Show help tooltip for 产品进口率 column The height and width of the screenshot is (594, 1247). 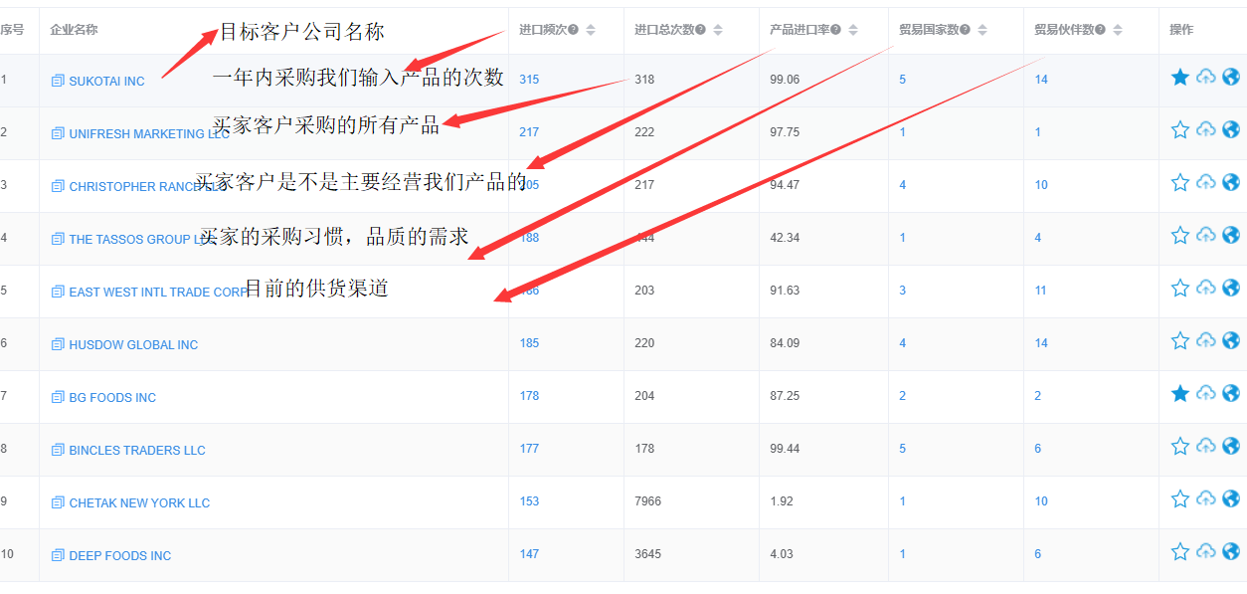pos(835,30)
